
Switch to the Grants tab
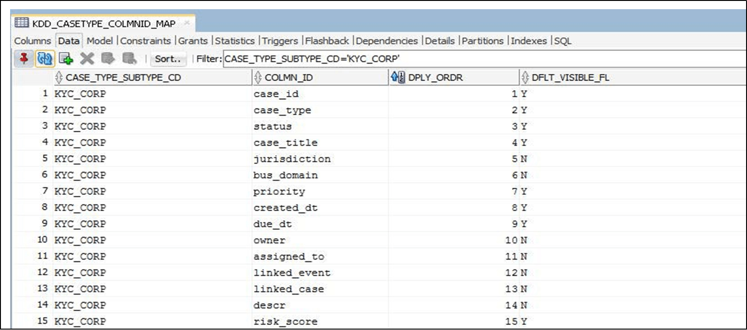[193, 41]
